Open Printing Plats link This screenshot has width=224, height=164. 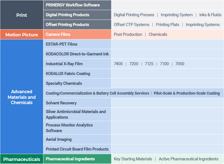coord(167,25)
